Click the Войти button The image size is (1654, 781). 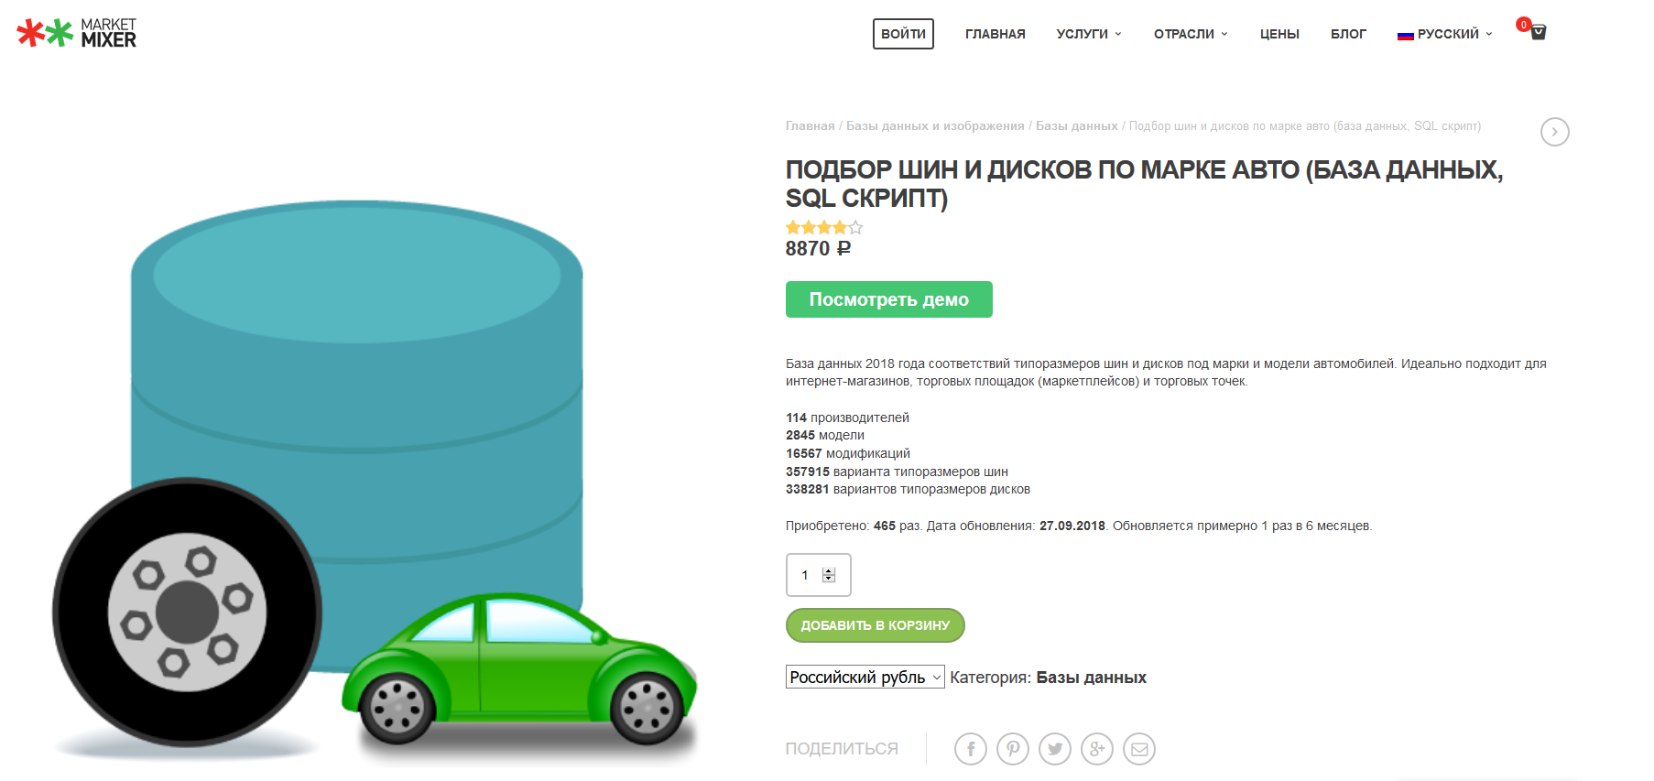coord(903,34)
